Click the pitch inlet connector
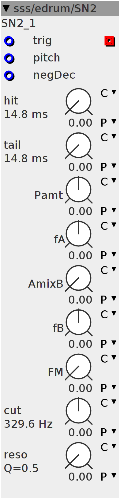This screenshot has height=499, width=120. point(9,58)
